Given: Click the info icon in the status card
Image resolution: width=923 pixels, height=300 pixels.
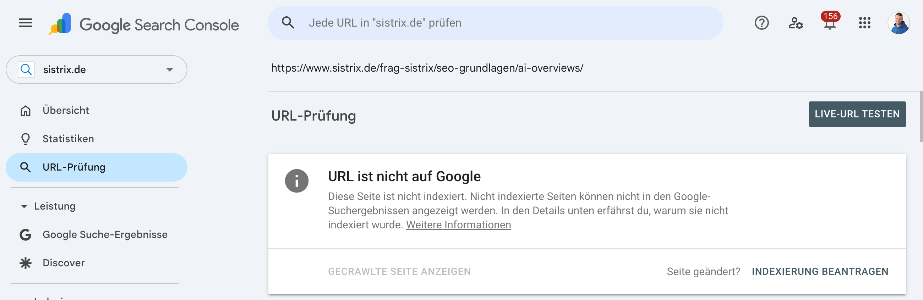Looking at the screenshot, I should tap(296, 181).
